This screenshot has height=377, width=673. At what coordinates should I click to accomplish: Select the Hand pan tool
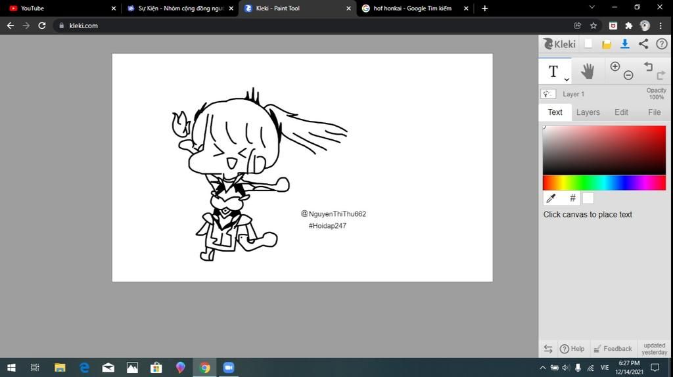pyautogui.click(x=588, y=71)
